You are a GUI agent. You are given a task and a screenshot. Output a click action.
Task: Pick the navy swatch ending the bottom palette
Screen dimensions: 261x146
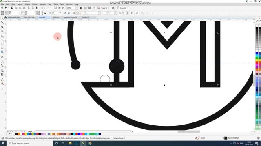[x=100, y=134]
